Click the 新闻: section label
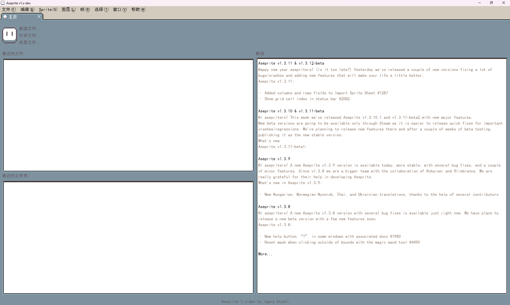 pos(261,53)
